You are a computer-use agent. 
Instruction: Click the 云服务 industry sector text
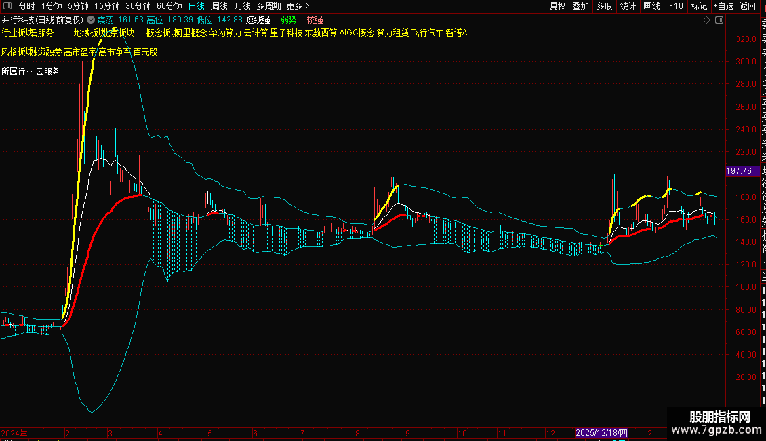tap(41, 33)
